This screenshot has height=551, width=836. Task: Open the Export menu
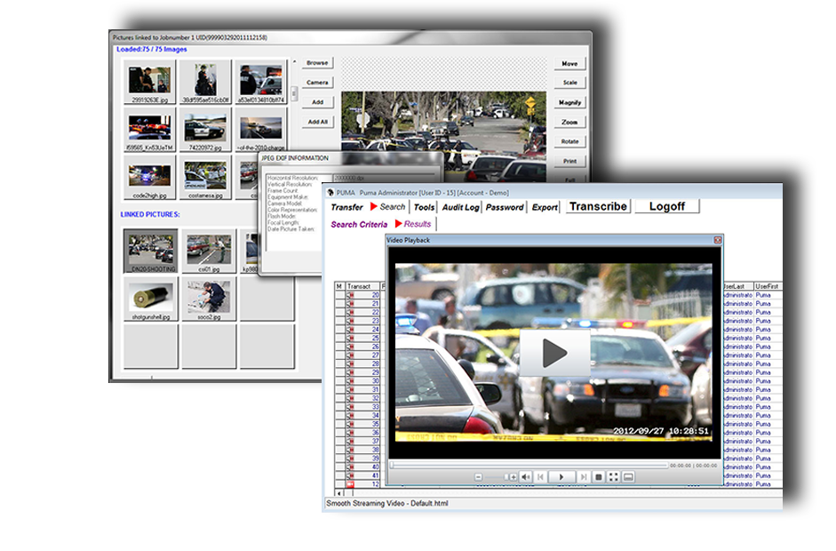click(x=545, y=207)
